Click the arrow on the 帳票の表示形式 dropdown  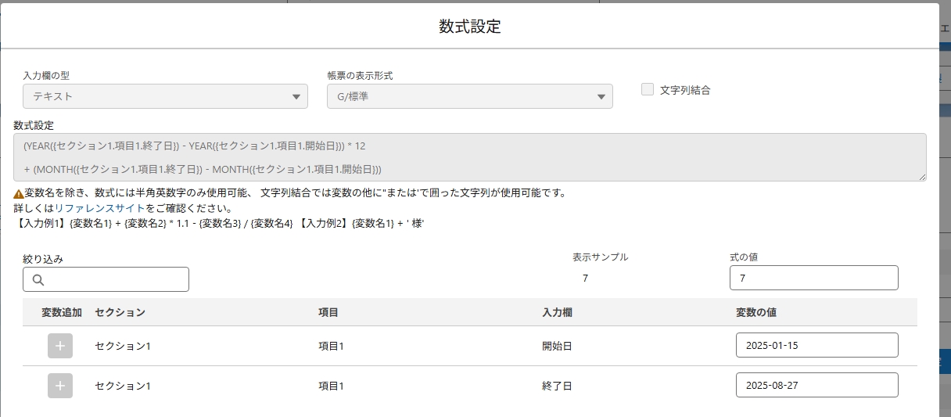click(601, 97)
